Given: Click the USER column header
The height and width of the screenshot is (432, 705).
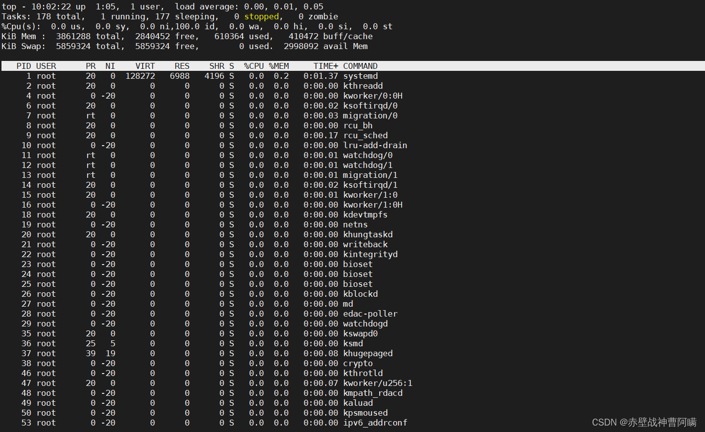Looking at the screenshot, I should pos(46,66).
